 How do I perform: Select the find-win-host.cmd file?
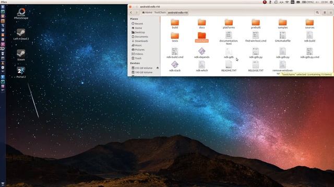click(x=256, y=37)
